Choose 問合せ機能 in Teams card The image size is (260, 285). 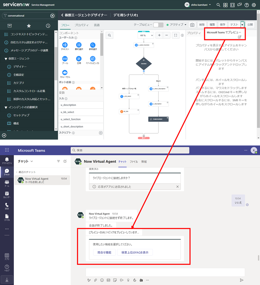tap(104, 252)
